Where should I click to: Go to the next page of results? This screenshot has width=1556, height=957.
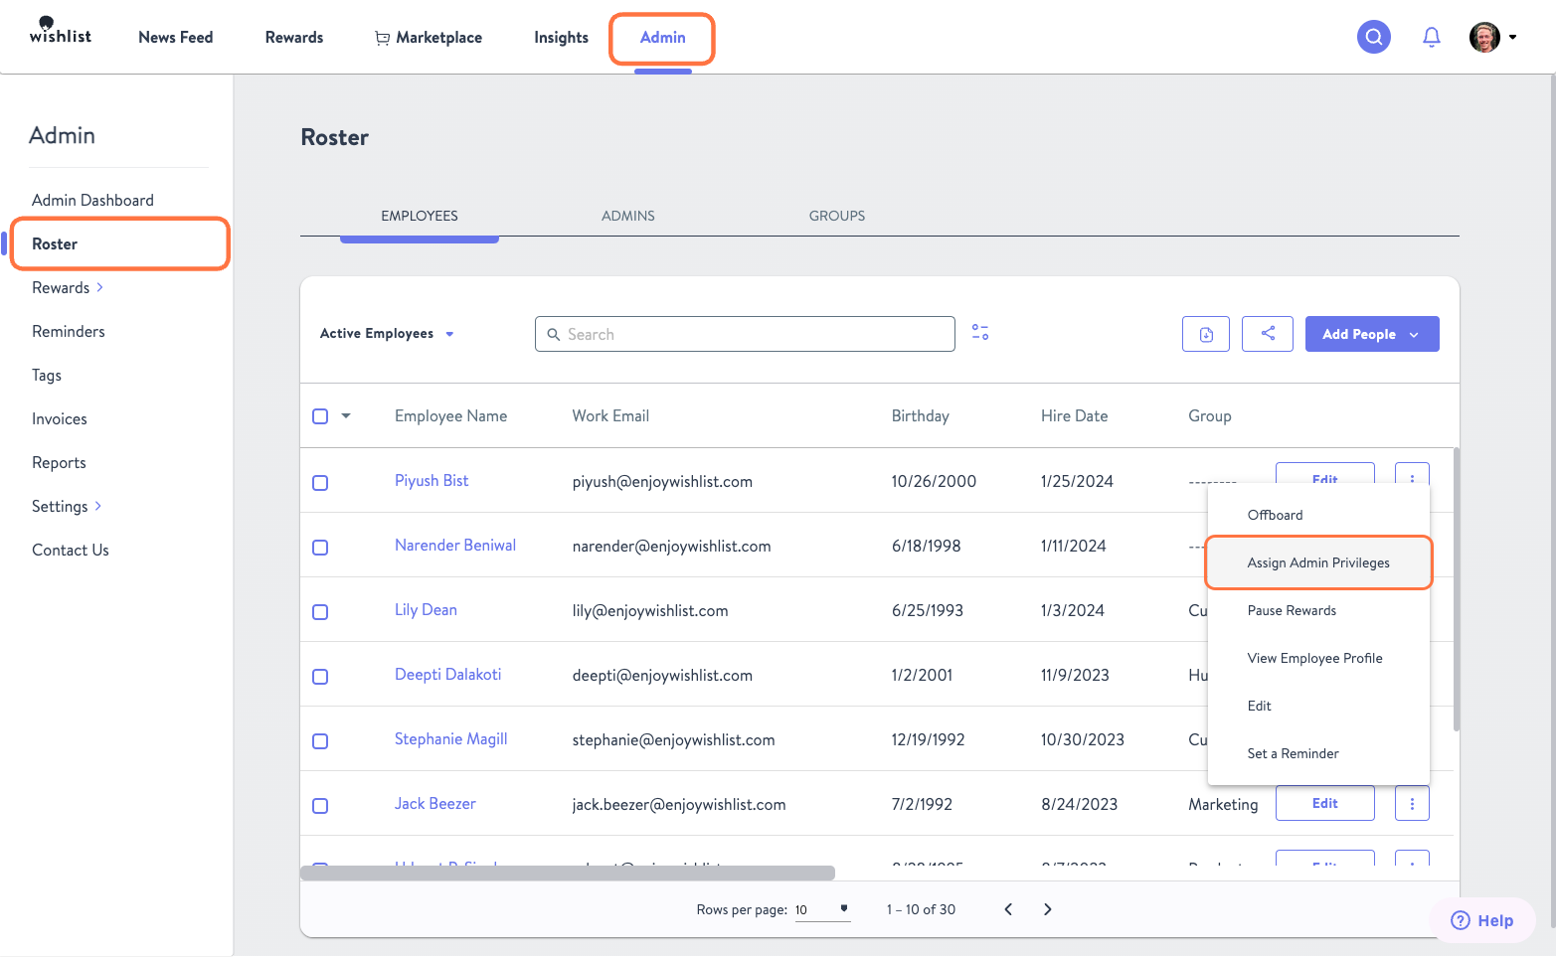1047,908
